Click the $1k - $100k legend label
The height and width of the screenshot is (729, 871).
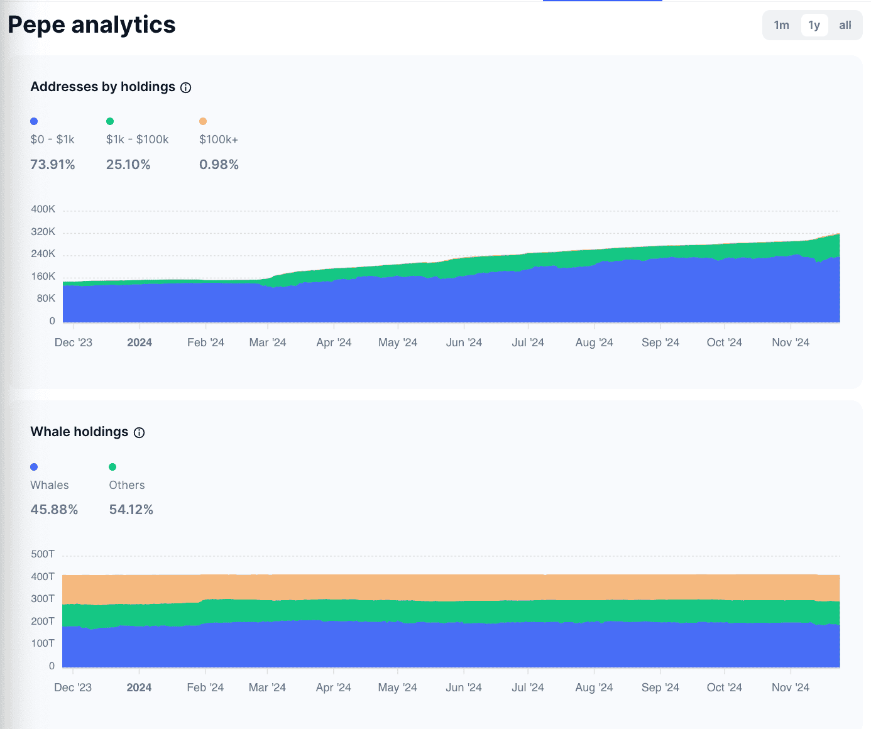(x=138, y=140)
